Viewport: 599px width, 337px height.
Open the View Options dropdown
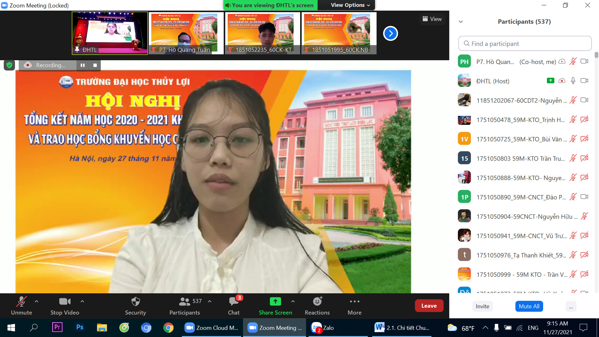click(x=350, y=5)
